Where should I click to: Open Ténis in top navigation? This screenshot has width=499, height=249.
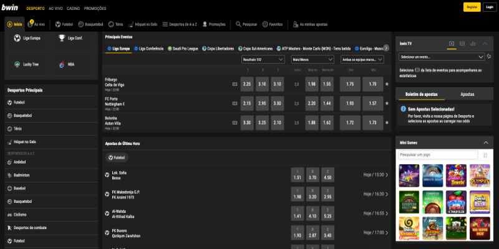[x=115, y=24]
